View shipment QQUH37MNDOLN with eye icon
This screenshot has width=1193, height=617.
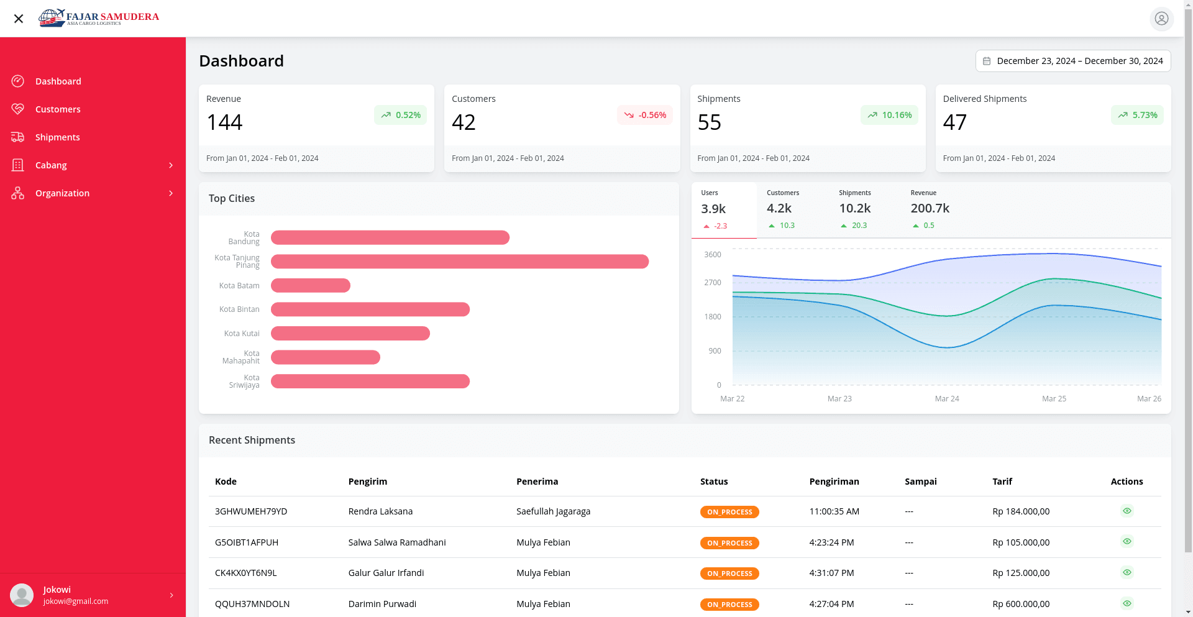coord(1127,603)
